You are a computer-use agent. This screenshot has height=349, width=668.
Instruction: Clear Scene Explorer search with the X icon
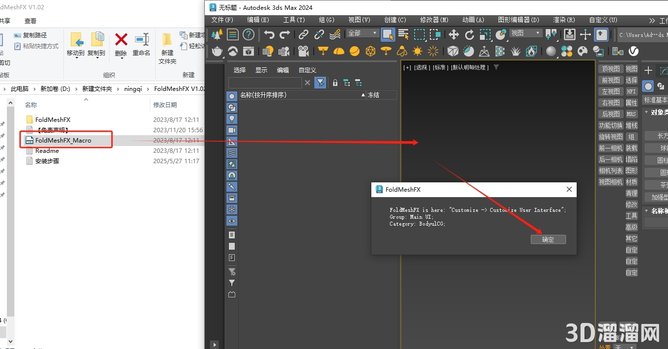coord(307,83)
